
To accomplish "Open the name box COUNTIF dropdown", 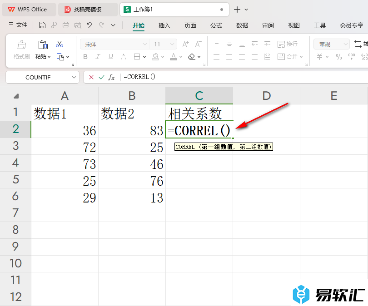I will pyautogui.click(x=74, y=77).
